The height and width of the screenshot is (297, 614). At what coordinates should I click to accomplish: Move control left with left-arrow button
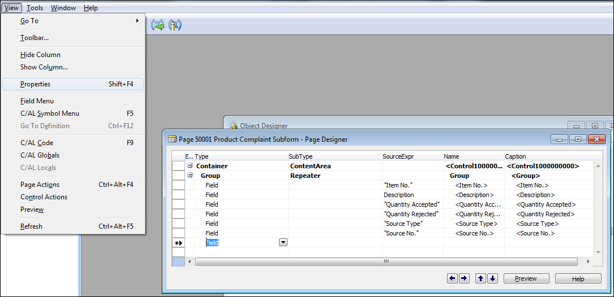click(453, 278)
